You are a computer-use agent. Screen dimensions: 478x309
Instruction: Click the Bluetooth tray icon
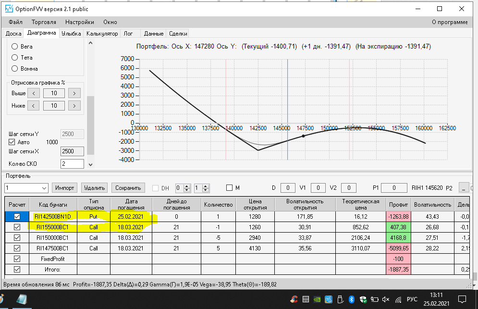click(352, 299)
